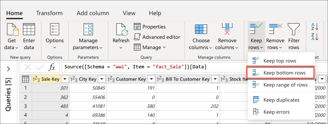This screenshot has width=328, height=124.
Task: Open the Sale Key column filter dropdown
Action: click(x=65, y=79)
